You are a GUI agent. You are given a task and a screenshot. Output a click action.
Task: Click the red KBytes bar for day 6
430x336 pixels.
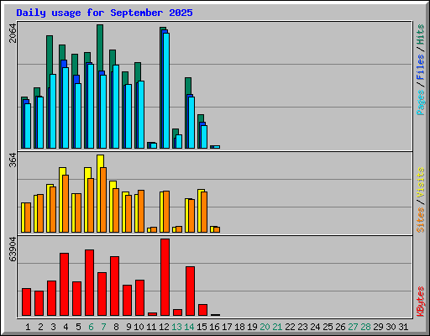89,283
